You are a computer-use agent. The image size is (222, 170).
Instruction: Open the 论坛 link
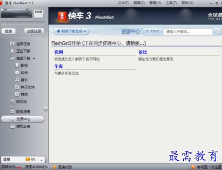coord(143,52)
